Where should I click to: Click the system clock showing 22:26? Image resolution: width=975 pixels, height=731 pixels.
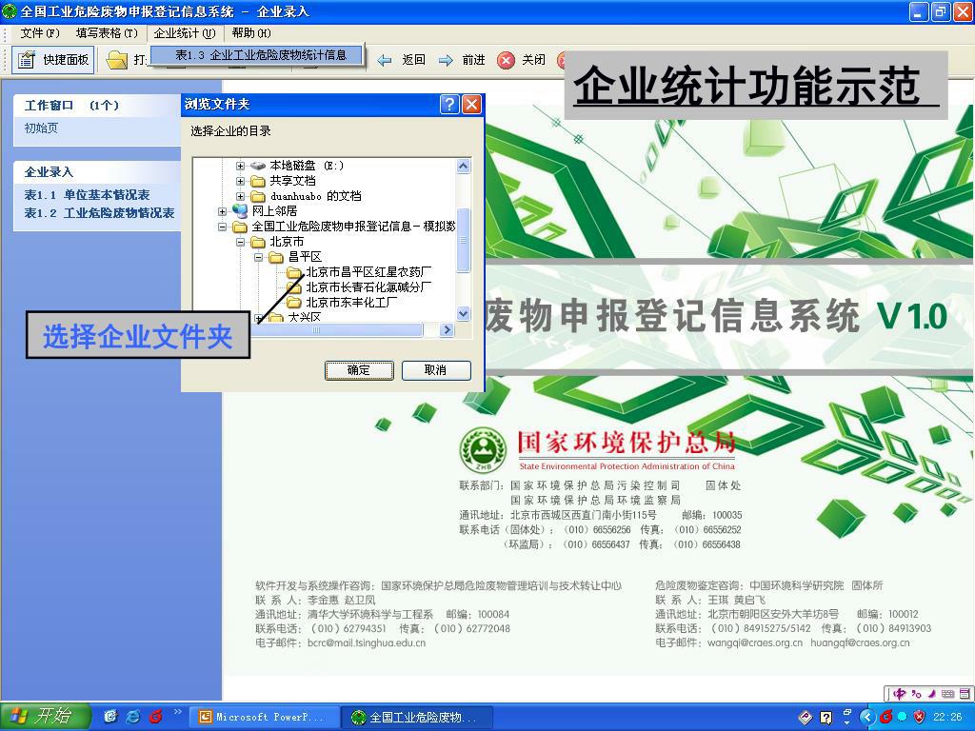tap(948, 718)
